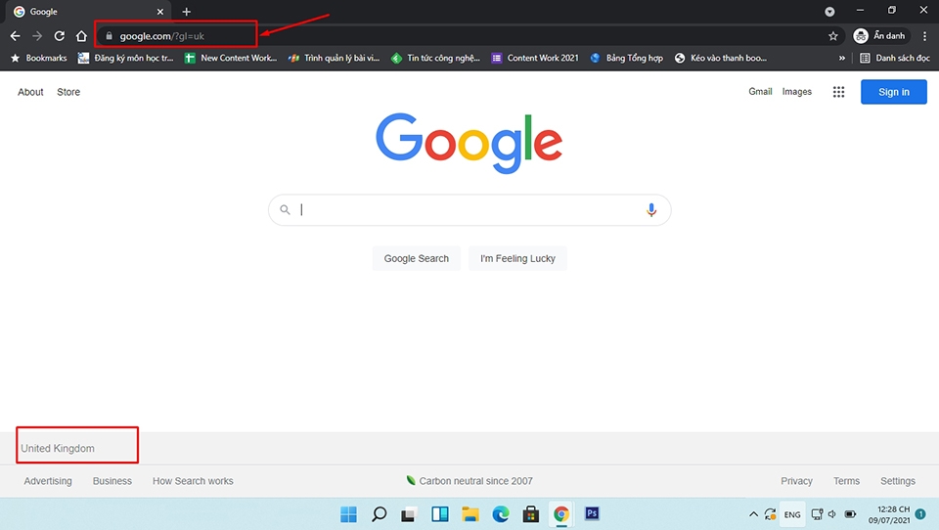Open Task View on the taskbar
Image resolution: width=939 pixels, height=530 pixels.
click(x=409, y=513)
